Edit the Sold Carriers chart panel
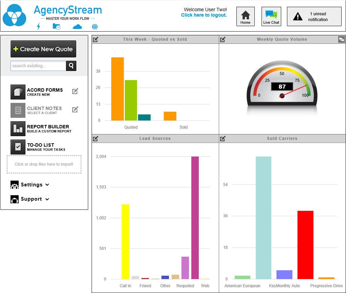This screenshot has width=346, height=293. click(x=223, y=139)
